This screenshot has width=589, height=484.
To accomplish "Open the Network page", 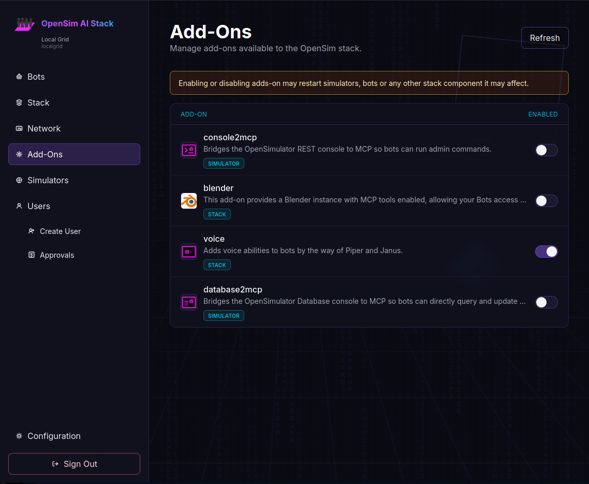I will pos(74,128).
